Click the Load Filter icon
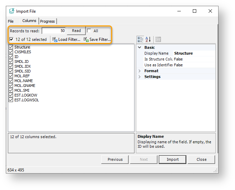This screenshot has height=190, width=235. 55,40
